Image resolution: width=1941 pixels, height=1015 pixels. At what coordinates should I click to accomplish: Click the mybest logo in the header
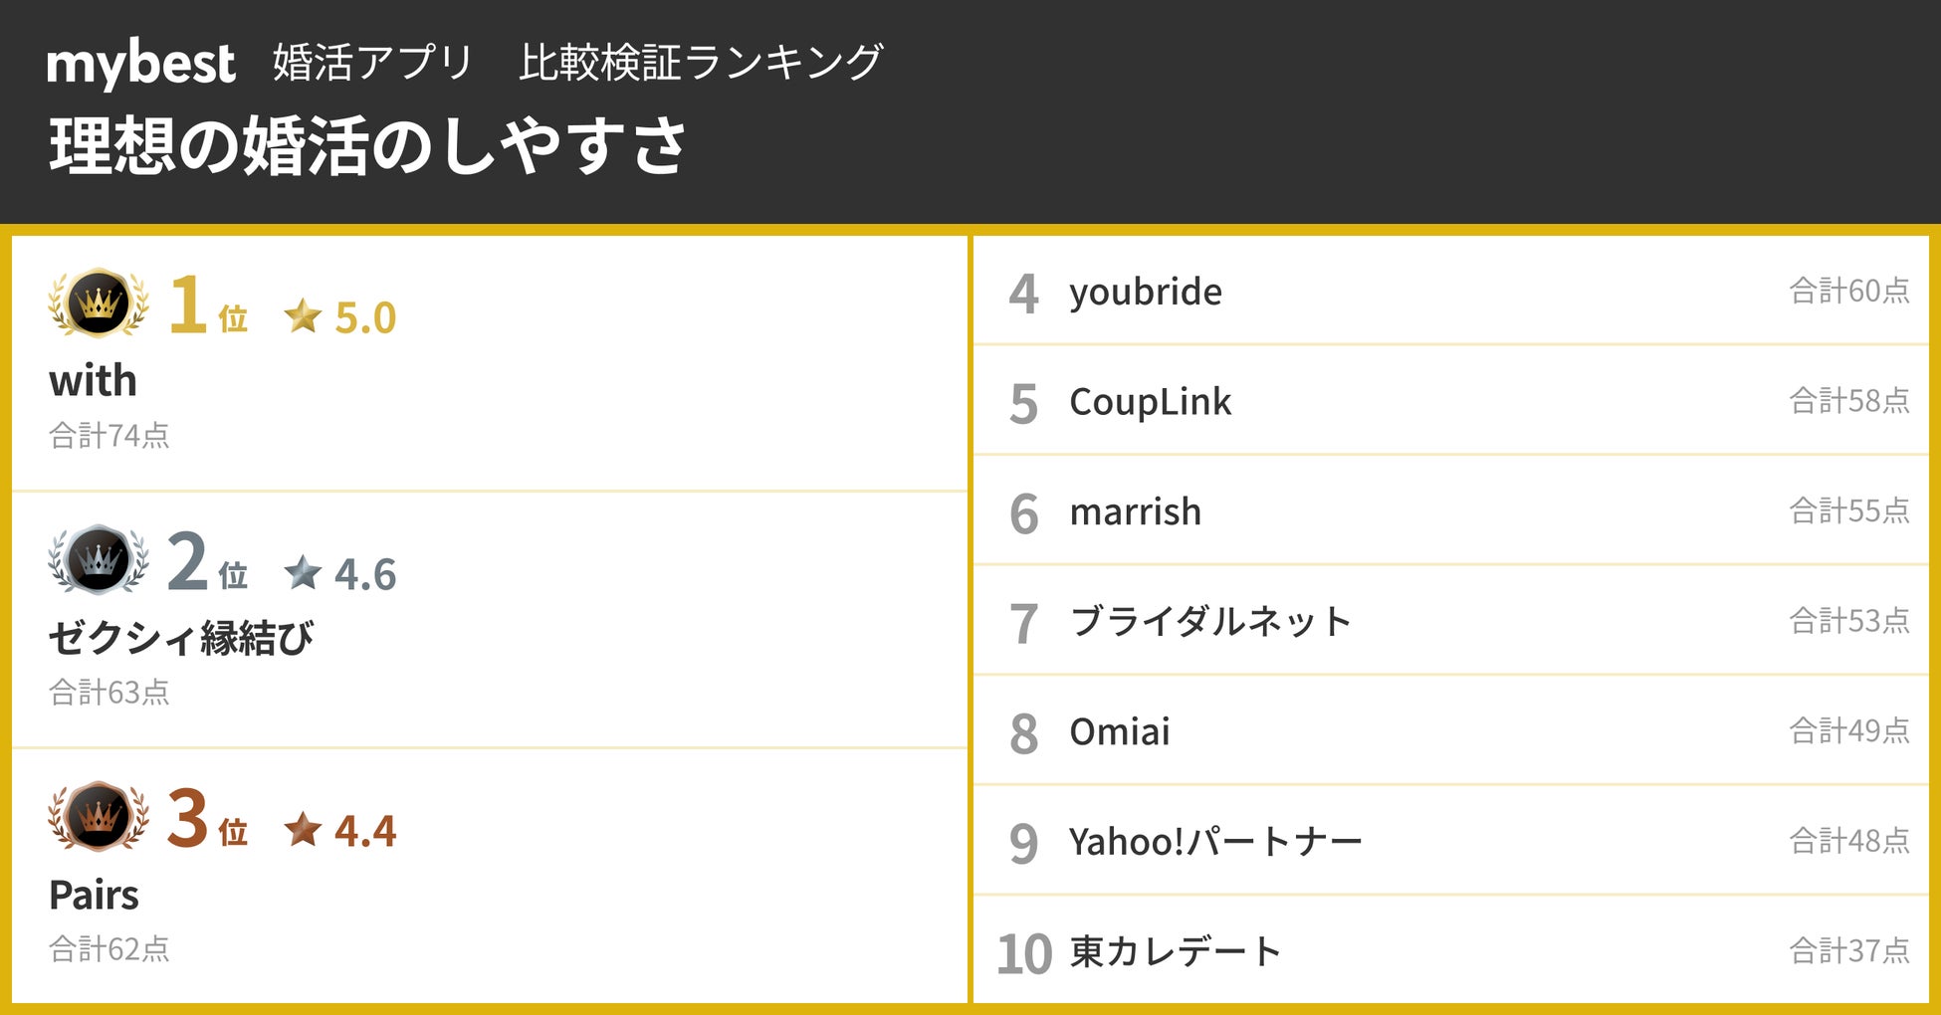[140, 65]
